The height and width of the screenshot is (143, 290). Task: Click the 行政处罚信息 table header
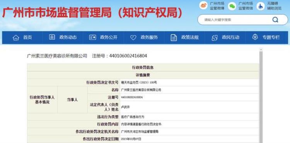[143, 68]
